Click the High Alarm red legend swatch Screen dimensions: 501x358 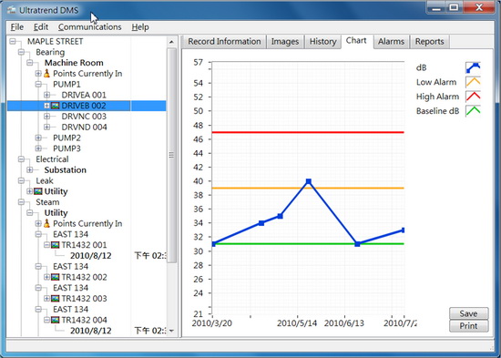473,97
